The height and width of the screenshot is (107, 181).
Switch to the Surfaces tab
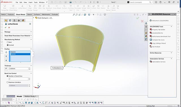[x=37, y=14]
